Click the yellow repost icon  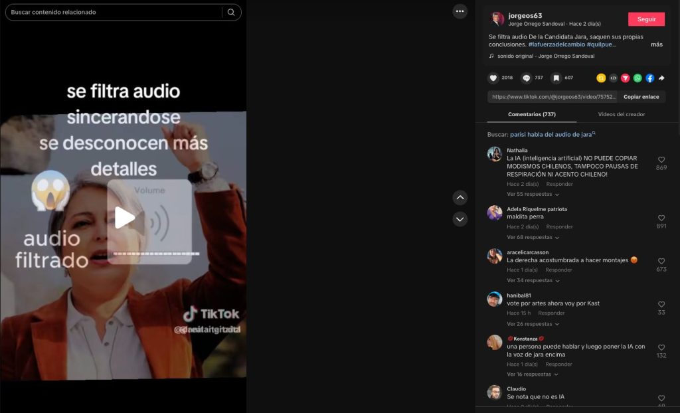click(601, 78)
